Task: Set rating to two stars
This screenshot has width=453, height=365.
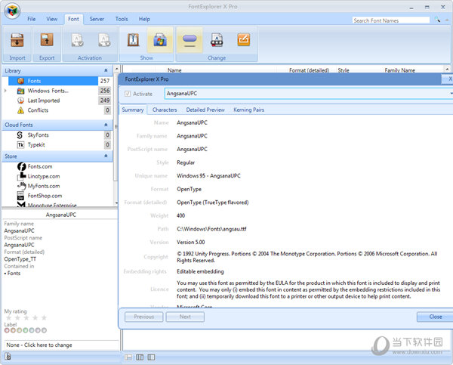Action: pyautogui.click(x=17, y=318)
